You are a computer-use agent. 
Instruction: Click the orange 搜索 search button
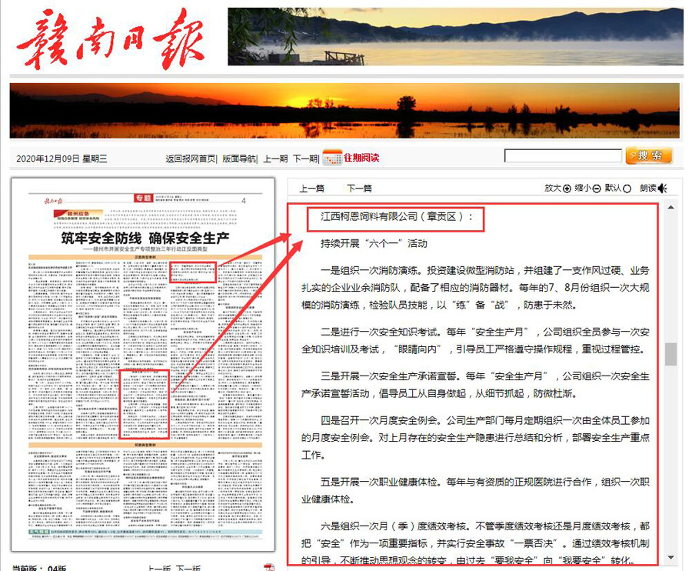tap(649, 155)
